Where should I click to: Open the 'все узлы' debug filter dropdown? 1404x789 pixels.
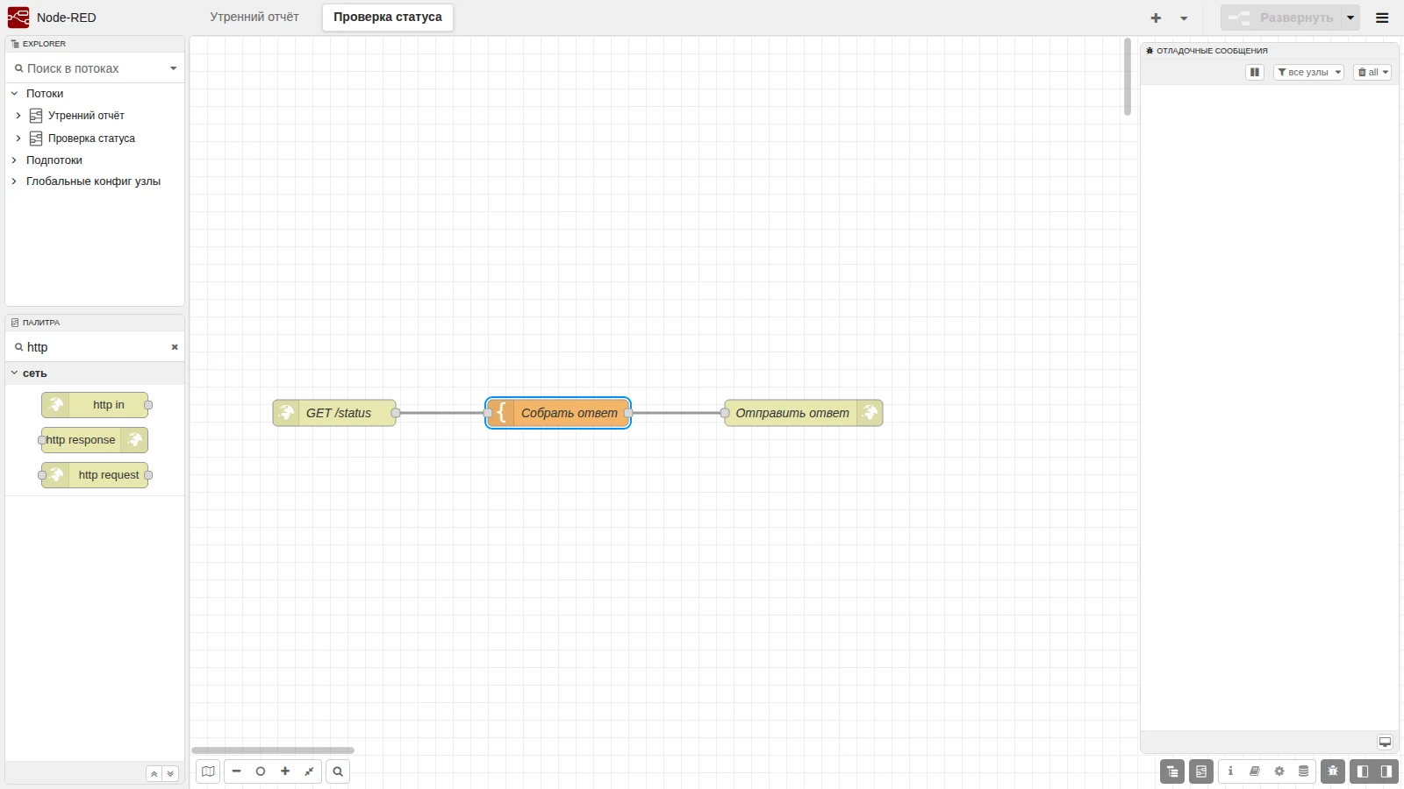tap(1308, 72)
